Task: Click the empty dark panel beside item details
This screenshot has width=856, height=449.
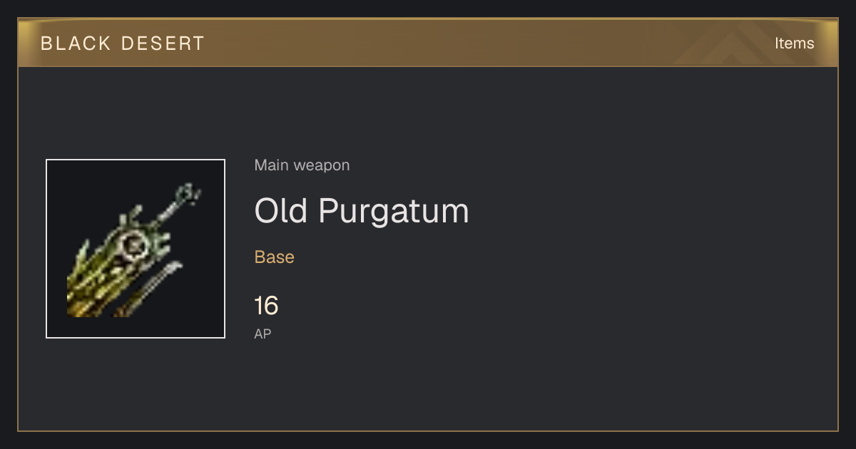Action: coord(642,249)
